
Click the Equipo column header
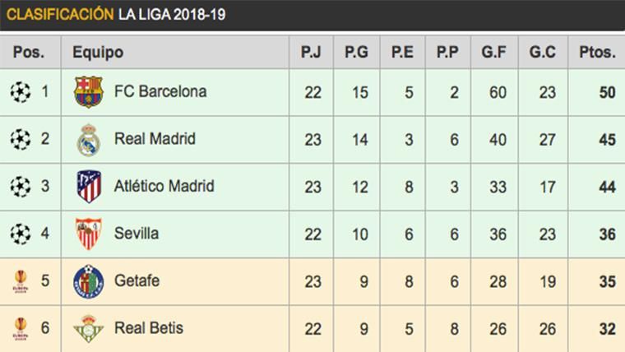pos(98,53)
